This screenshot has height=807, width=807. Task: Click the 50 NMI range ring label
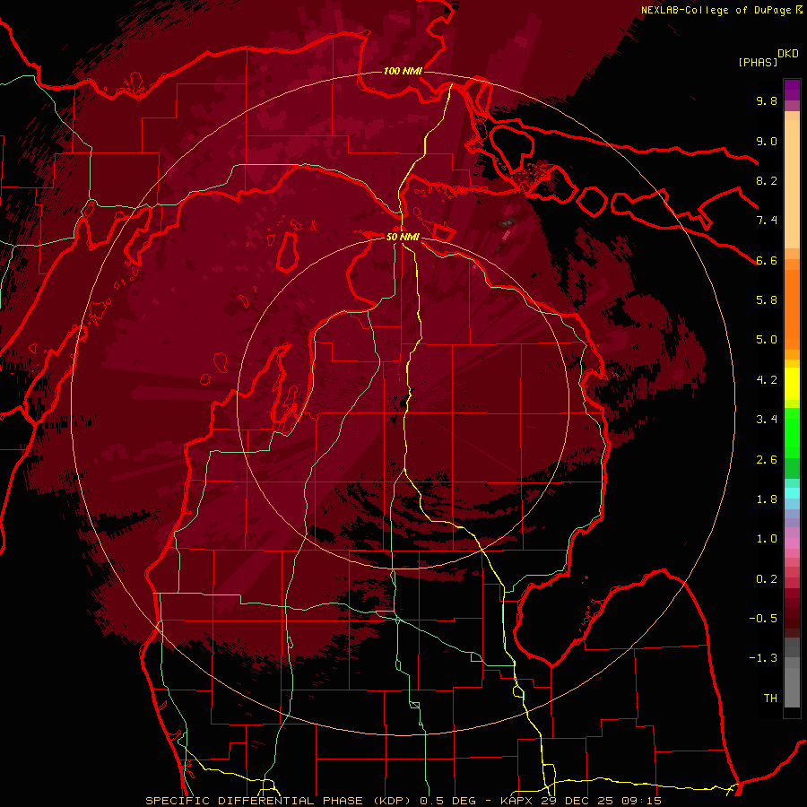click(x=403, y=237)
